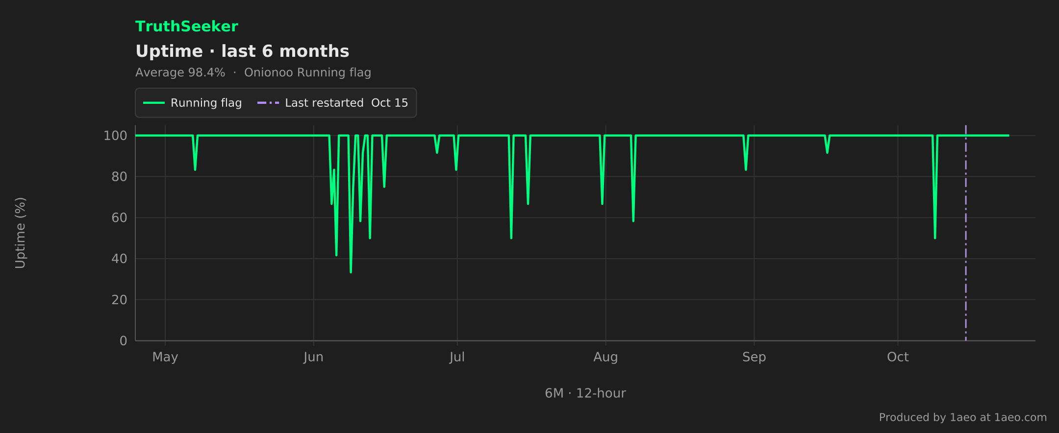Click the Oct x-axis label

(x=898, y=357)
